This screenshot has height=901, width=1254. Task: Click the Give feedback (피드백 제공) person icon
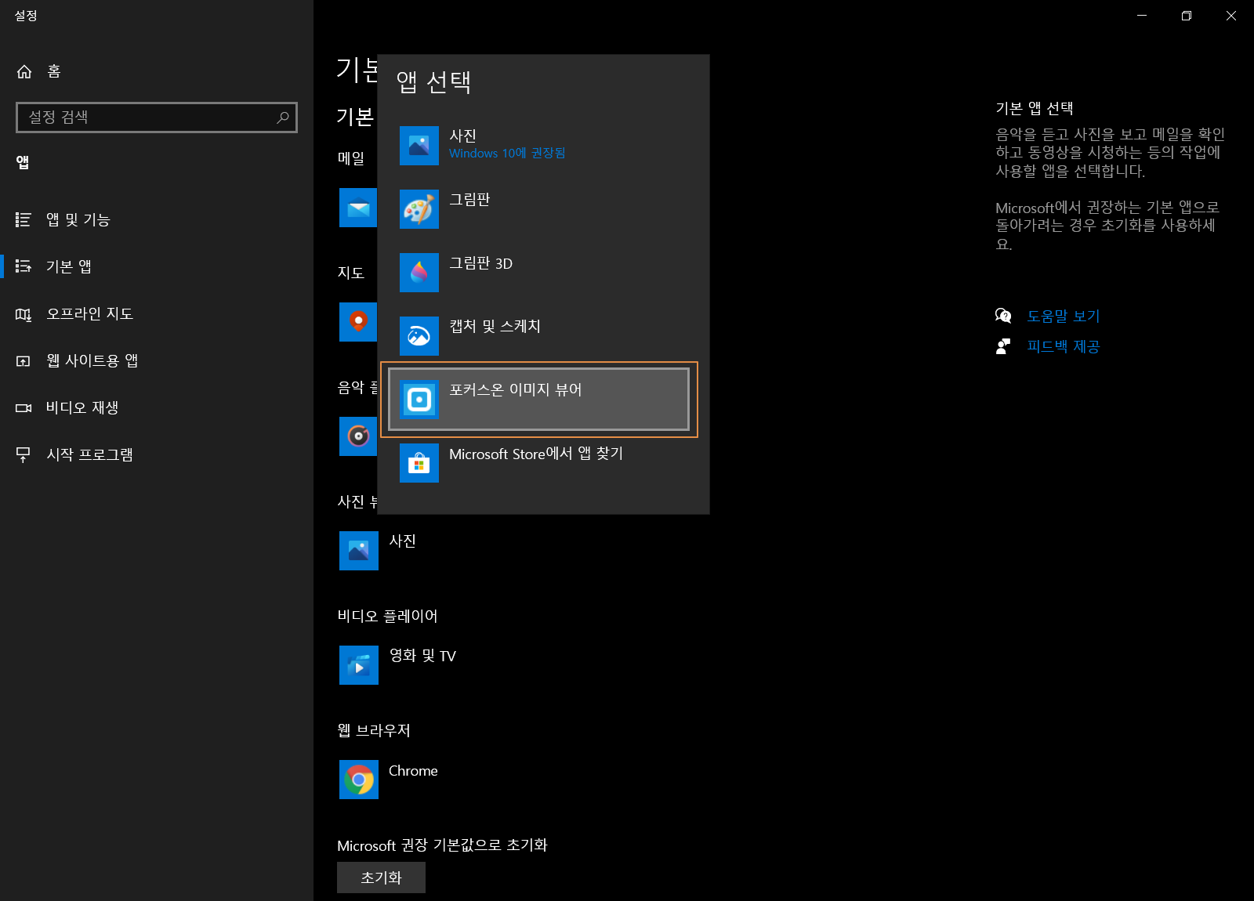(1003, 346)
